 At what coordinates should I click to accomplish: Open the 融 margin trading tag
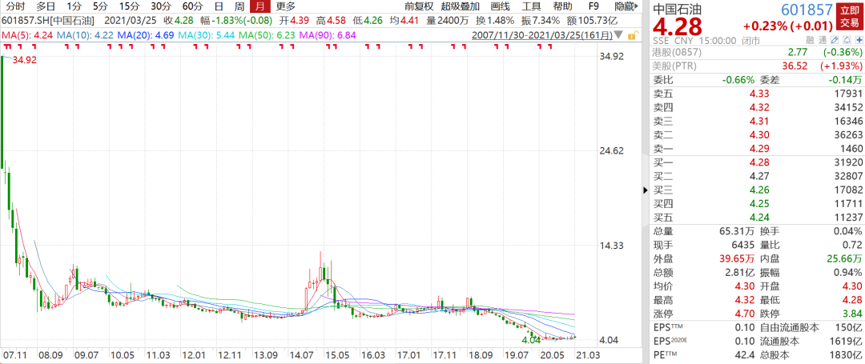pos(810,40)
